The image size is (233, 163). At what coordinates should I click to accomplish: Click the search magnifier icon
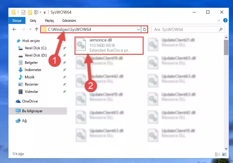[x=221, y=29]
